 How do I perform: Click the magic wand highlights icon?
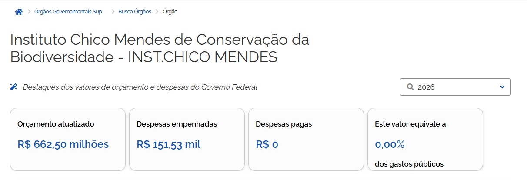(x=13, y=87)
